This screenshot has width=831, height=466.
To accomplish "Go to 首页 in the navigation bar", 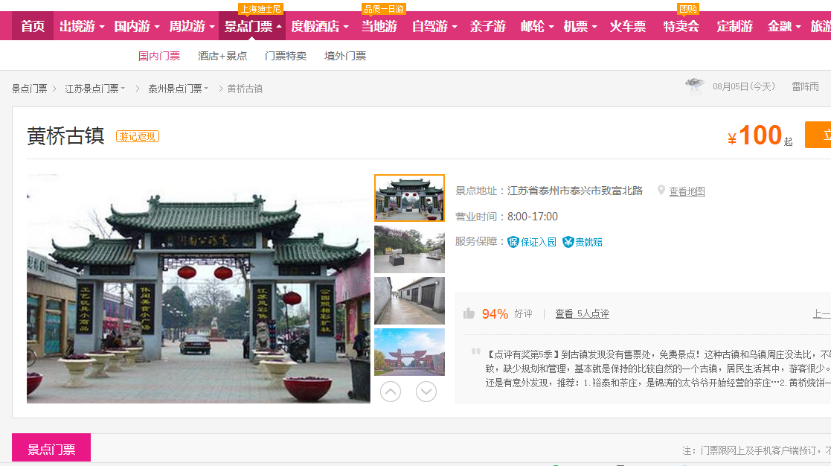I will tap(33, 27).
